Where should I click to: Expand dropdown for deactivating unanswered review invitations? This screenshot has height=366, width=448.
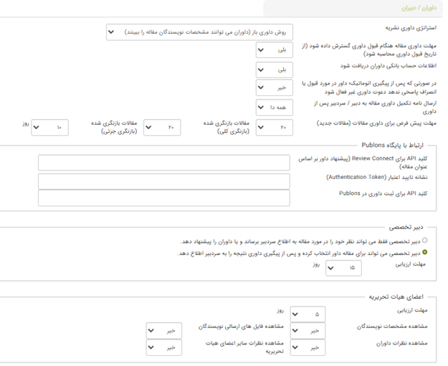coord(272,89)
